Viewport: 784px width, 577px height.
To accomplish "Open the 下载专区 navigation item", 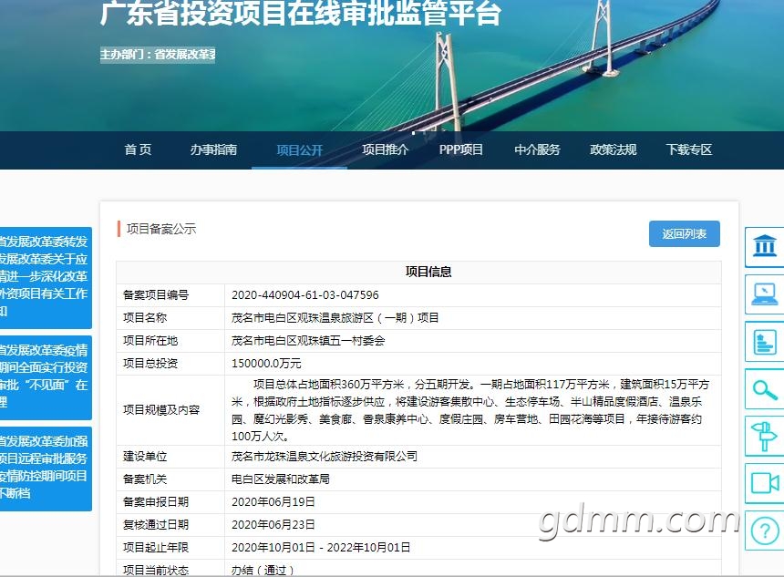I will point(689,149).
